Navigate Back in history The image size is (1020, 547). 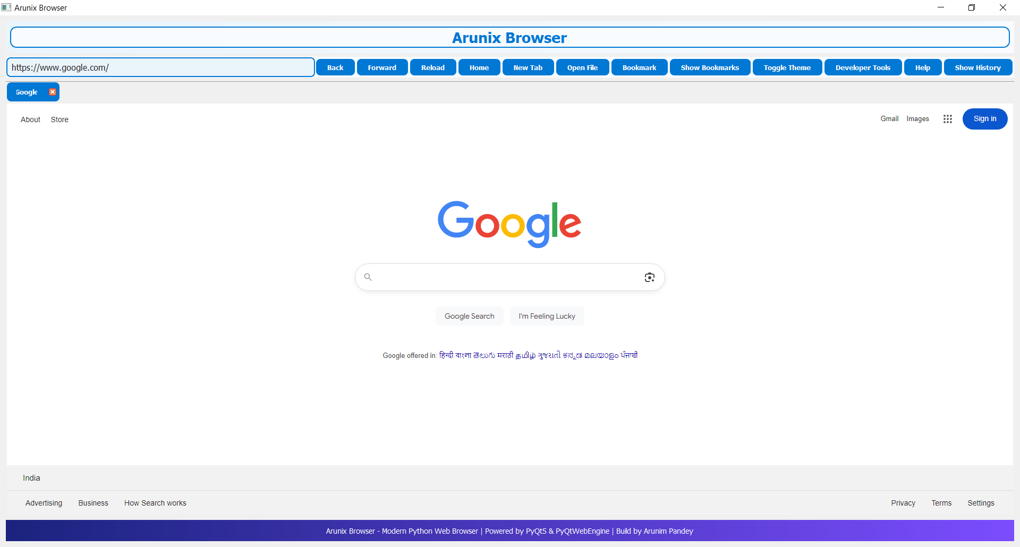pyautogui.click(x=335, y=67)
